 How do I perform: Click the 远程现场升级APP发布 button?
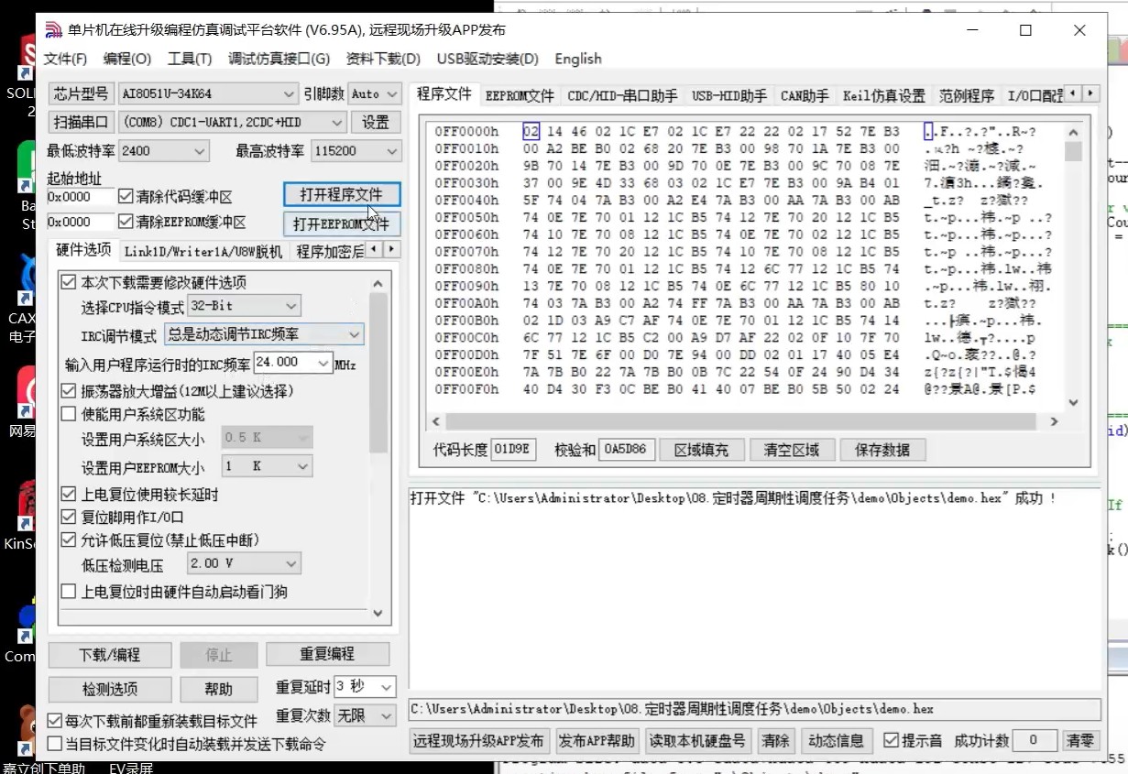pyautogui.click(x=478, y=740)
